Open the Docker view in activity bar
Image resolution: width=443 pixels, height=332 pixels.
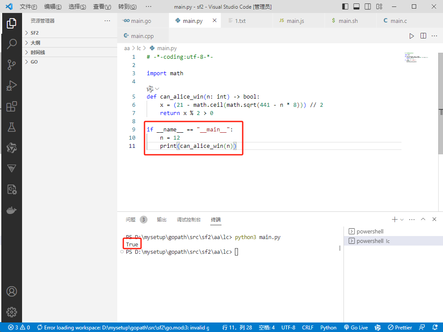[12, 211]
